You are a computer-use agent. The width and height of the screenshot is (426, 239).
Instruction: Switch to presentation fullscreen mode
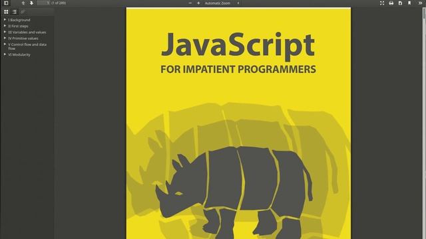tap(382, 3)
